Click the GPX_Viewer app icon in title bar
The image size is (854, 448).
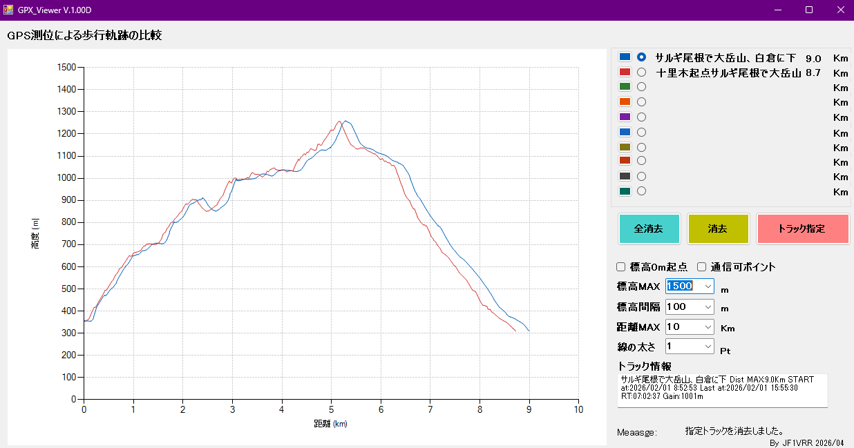pos(8,10)
